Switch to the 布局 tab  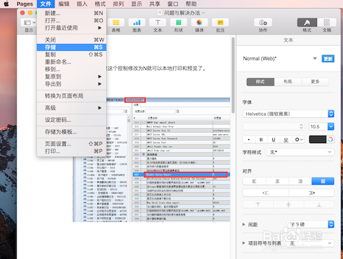(x=288, y=82)
